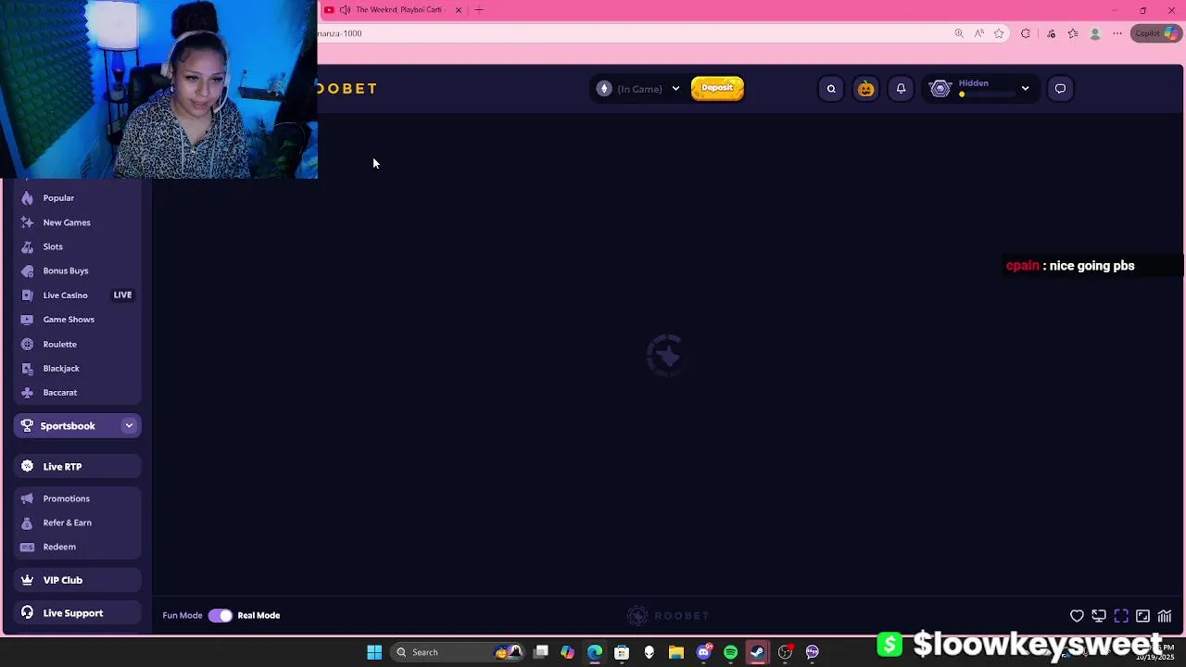Click the Popular flame icon

pyautogui.click(x=27, y=198)
